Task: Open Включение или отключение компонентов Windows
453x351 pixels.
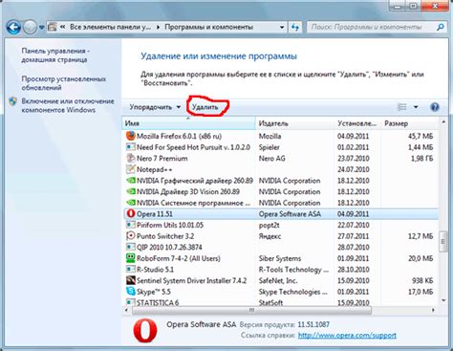Action: [x=68, y=105]
